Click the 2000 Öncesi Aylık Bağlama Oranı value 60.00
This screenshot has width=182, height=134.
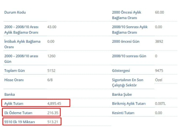point(159,12)
